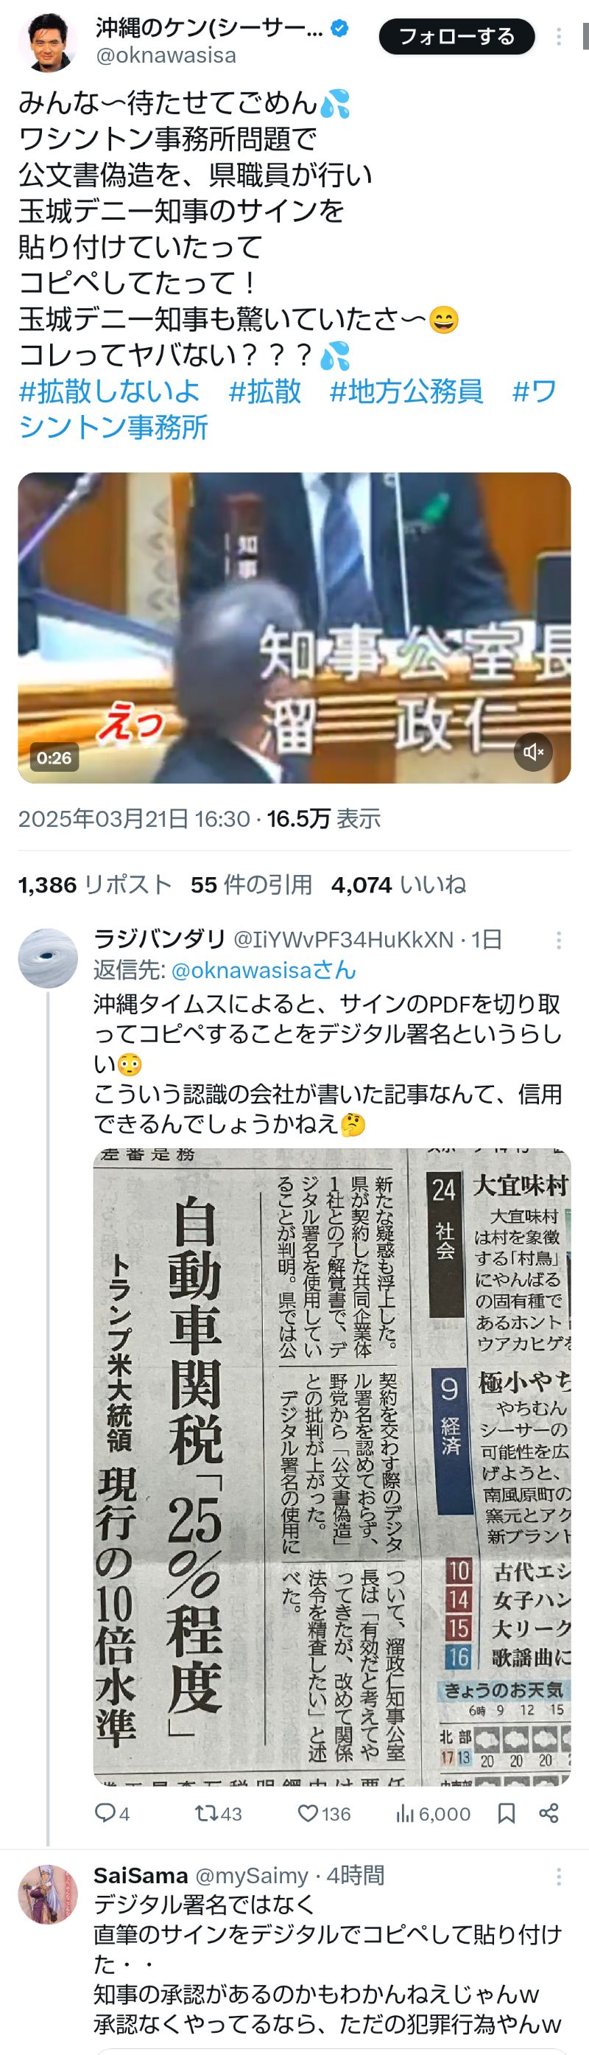Share ラジバンダリ's reply via the share icon

pyautogui.click(x=549, y=1813)
